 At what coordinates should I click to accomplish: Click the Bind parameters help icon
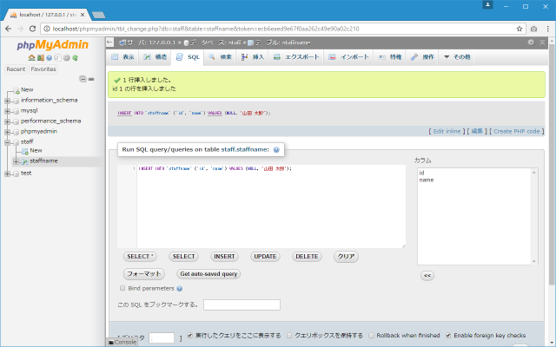coord(179,288)
